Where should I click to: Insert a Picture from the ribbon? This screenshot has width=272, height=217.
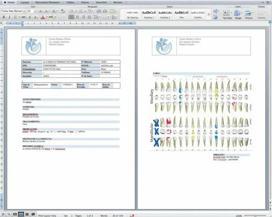click(x=249, y=14)
